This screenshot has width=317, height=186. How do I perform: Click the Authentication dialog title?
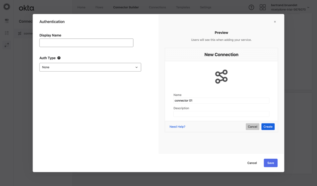[52, 22]
